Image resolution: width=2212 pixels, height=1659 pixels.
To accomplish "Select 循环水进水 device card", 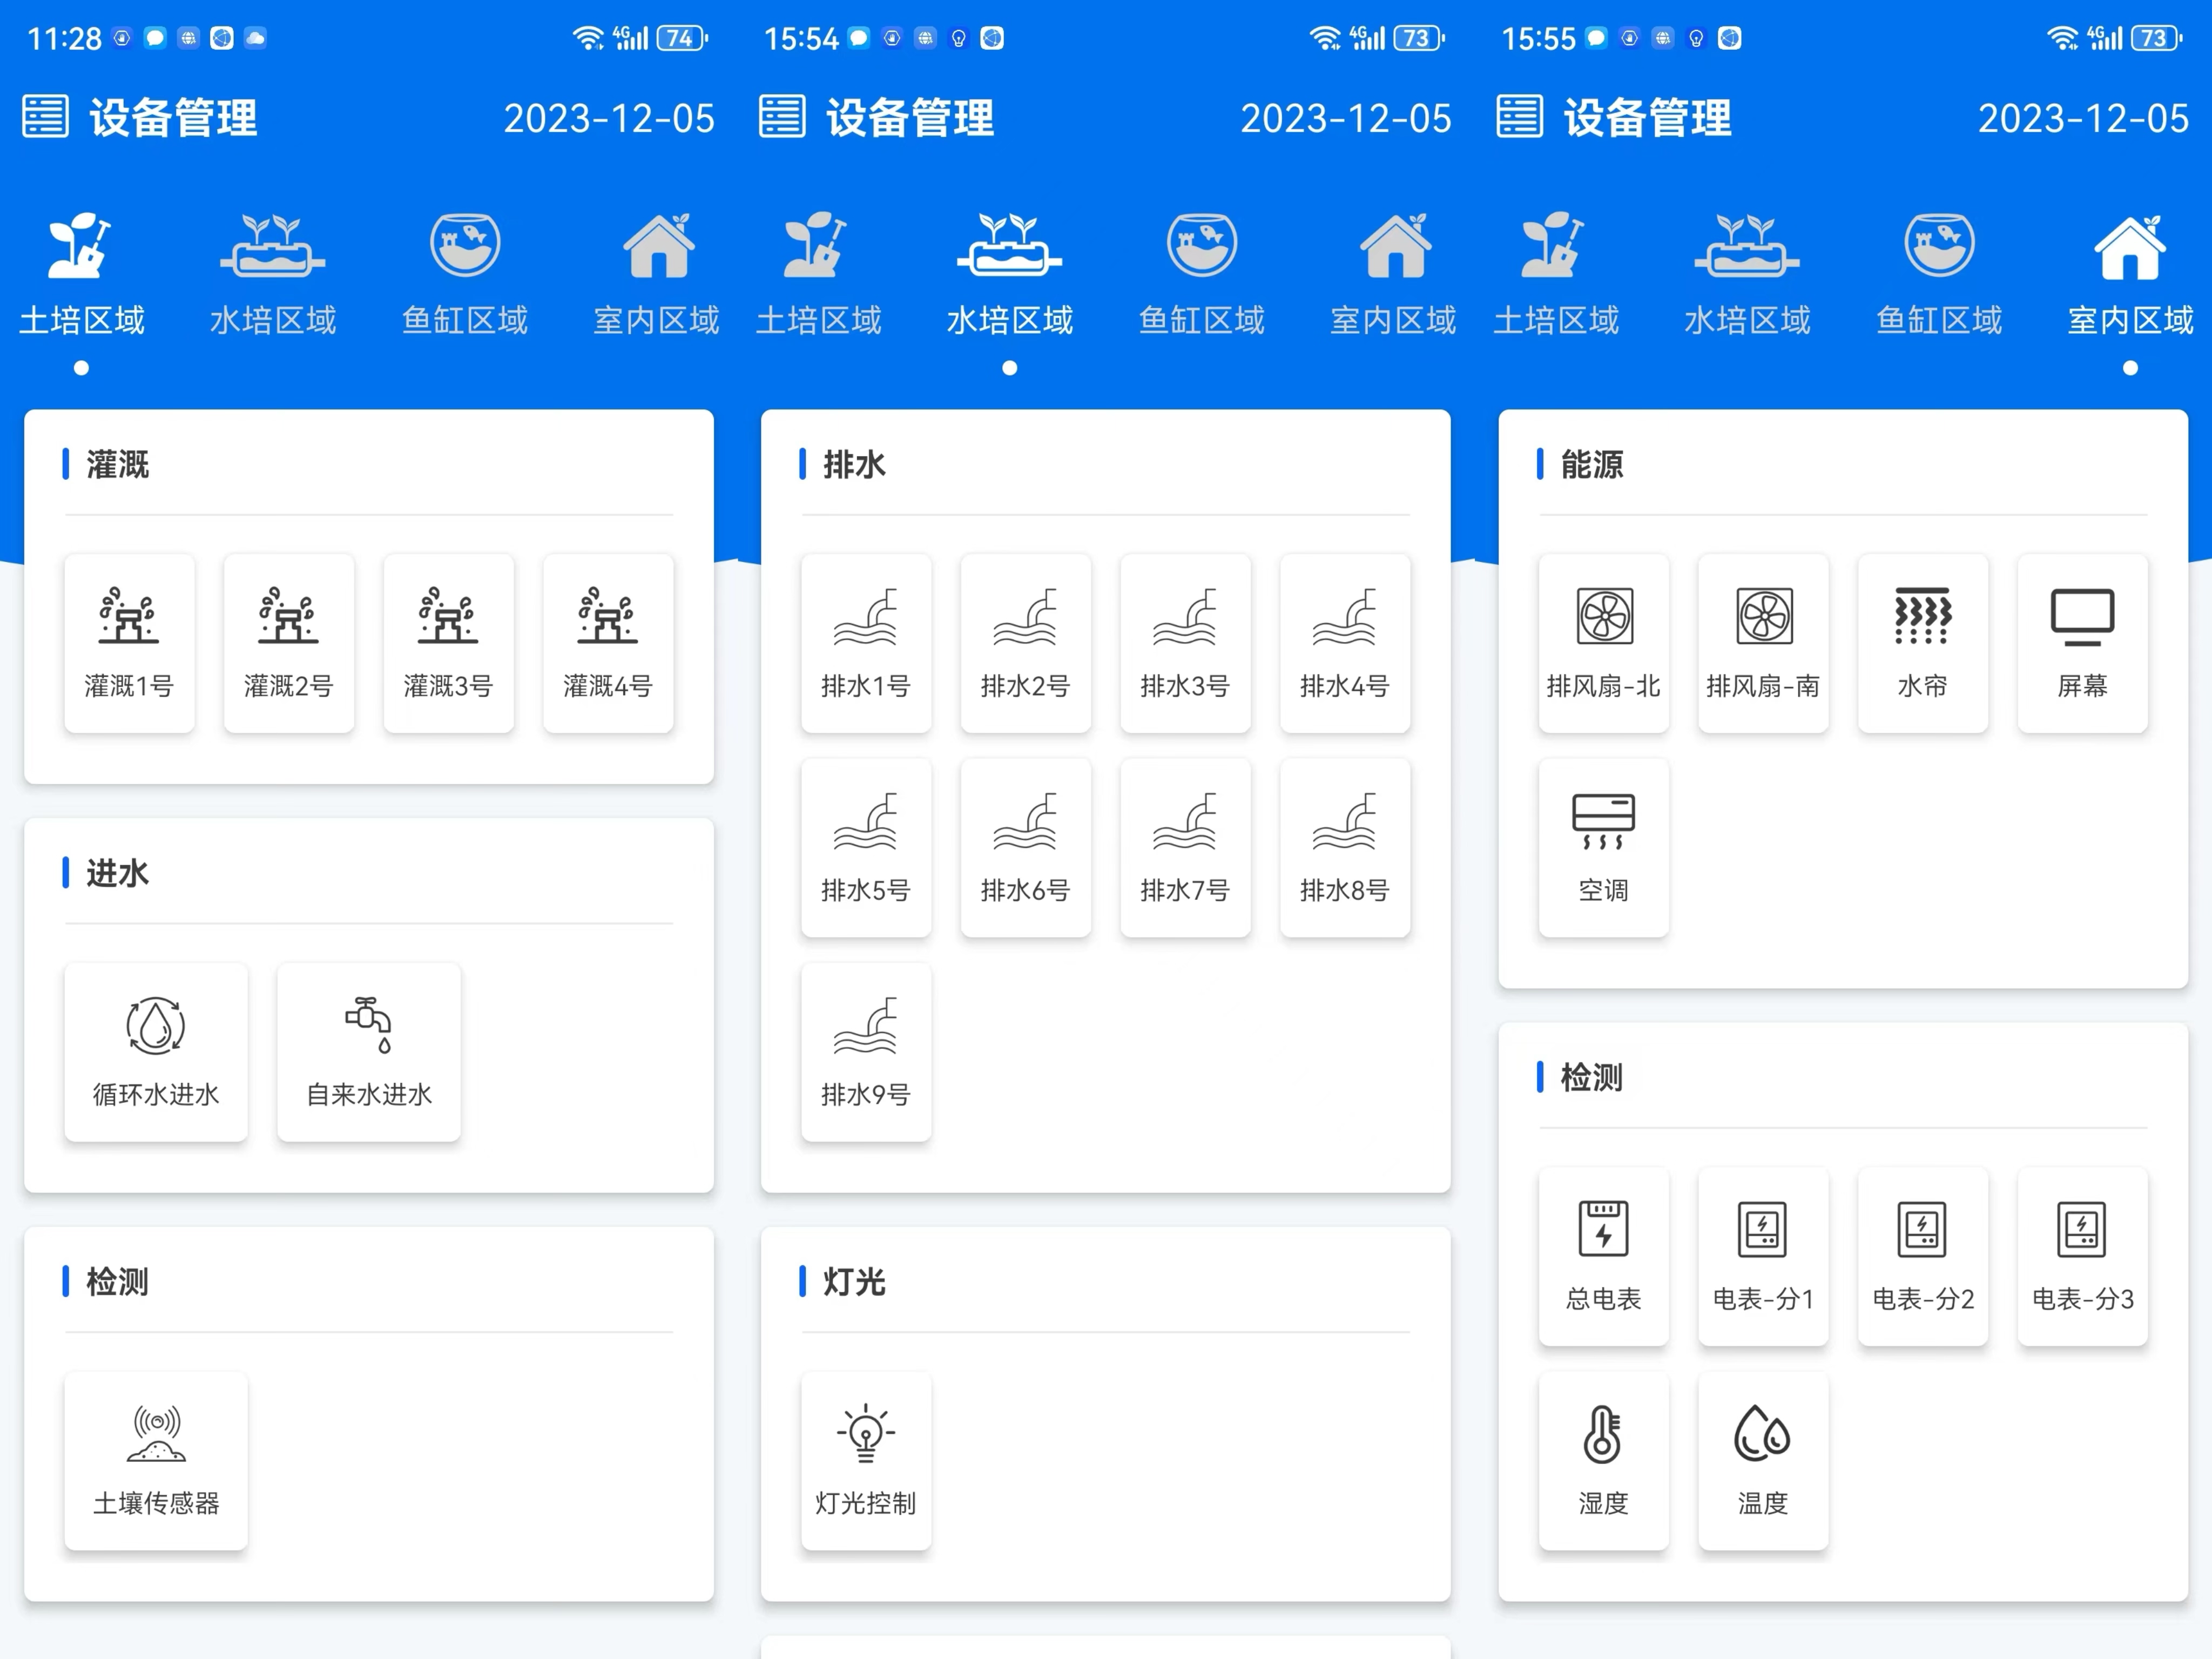I will 156,1052.
